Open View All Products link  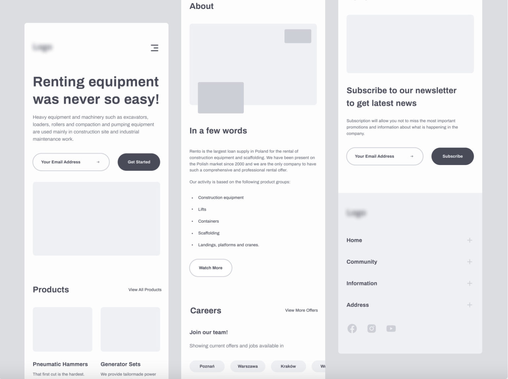(145, 289)
